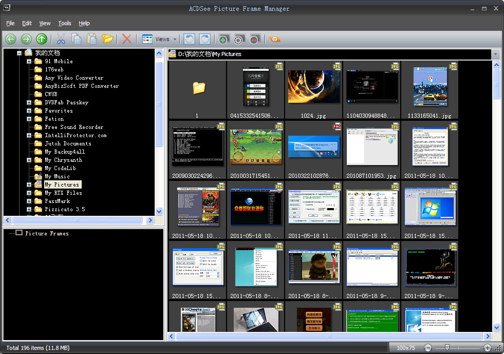Open the Tools menu
The image size is (504, 354).
(x=65, y=23)
